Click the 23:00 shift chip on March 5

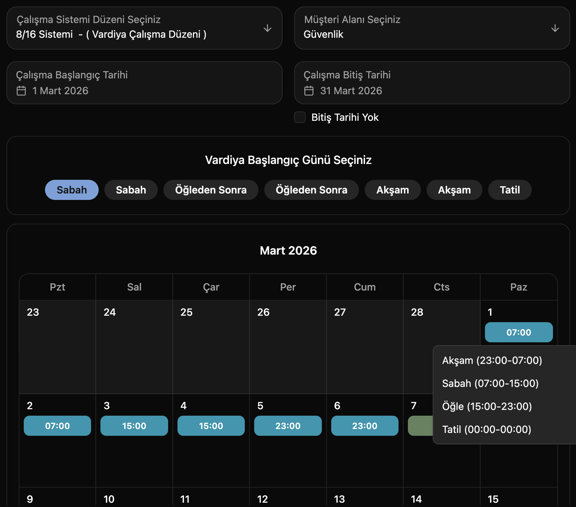click(x=288, y=426)
